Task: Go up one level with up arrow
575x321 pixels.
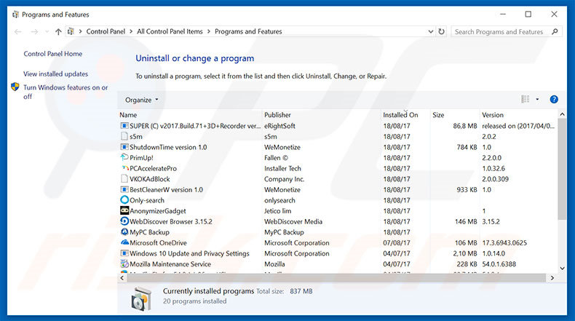Action: coord(58,32)
